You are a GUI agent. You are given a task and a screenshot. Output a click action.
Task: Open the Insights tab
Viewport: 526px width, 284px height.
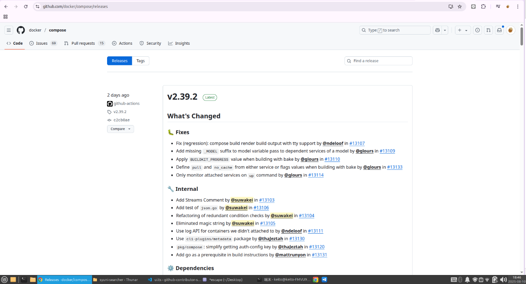pyautogui.click(x=179, y=43)
